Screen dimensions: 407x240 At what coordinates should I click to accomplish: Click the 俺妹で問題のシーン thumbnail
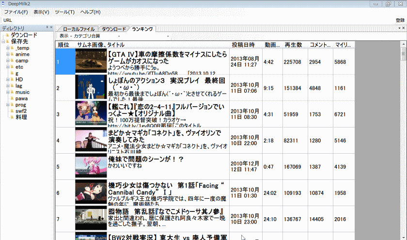pyautogui.click(x=91, y=166)
